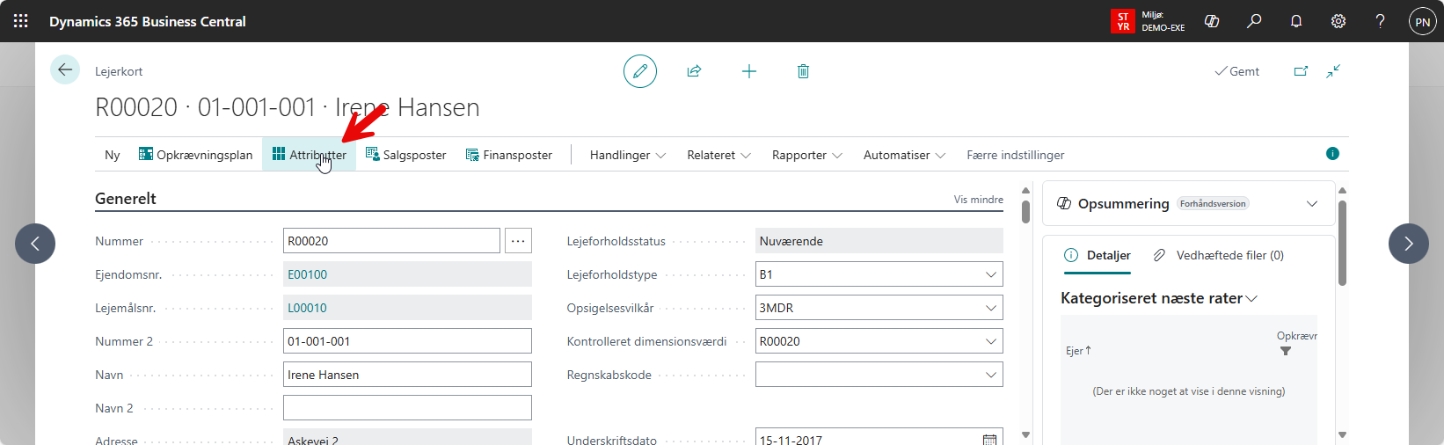This screenshot has width=1444, height=445.
Task: Expand Rapporter menu
Action: point(807,155)
